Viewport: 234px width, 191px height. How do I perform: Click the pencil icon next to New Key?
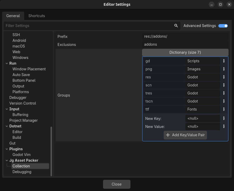point(224,119)
